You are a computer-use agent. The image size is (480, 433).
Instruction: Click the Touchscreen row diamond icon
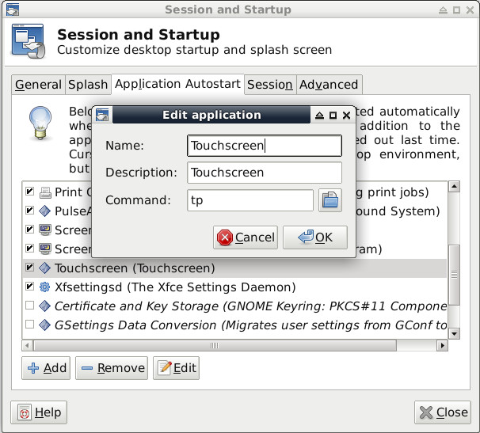tap(44, 268)
